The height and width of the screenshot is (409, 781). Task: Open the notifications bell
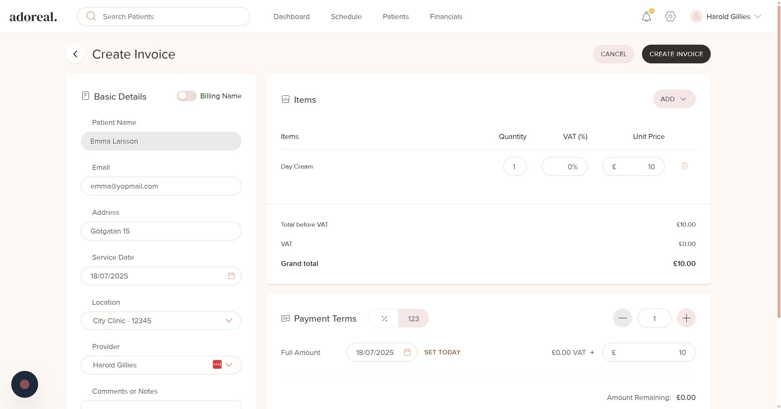646,17
